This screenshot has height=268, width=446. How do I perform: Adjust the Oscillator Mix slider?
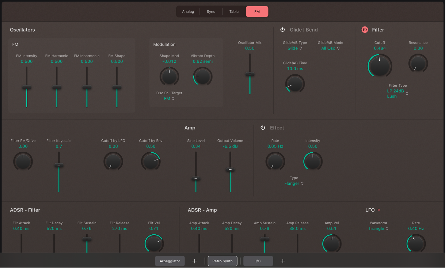(x=250, y=74)
